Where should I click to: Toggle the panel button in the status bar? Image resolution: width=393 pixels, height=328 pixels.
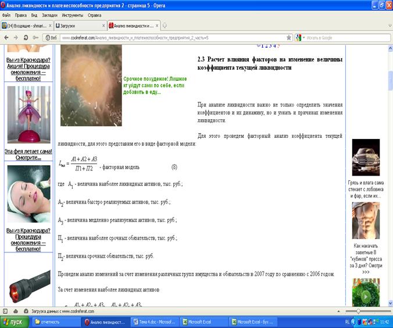[x=5, y=311]
